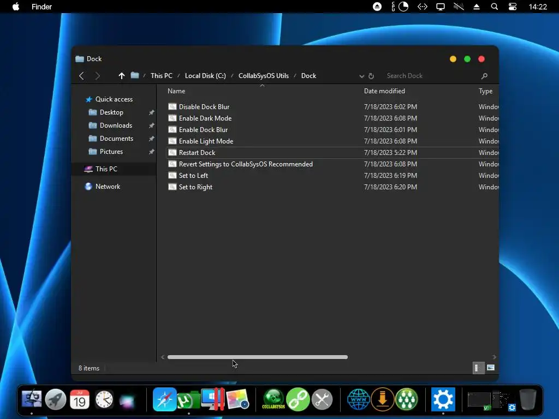Sort files by the Name column header

(x=176, y=91)
